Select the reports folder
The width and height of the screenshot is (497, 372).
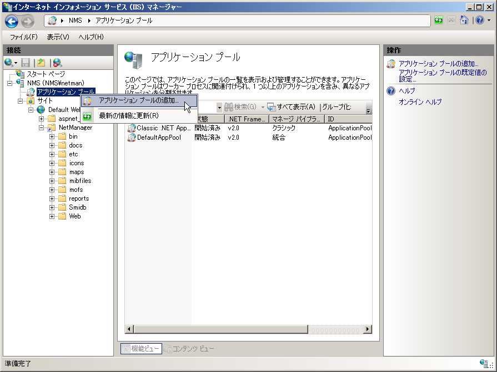point(79,198)
